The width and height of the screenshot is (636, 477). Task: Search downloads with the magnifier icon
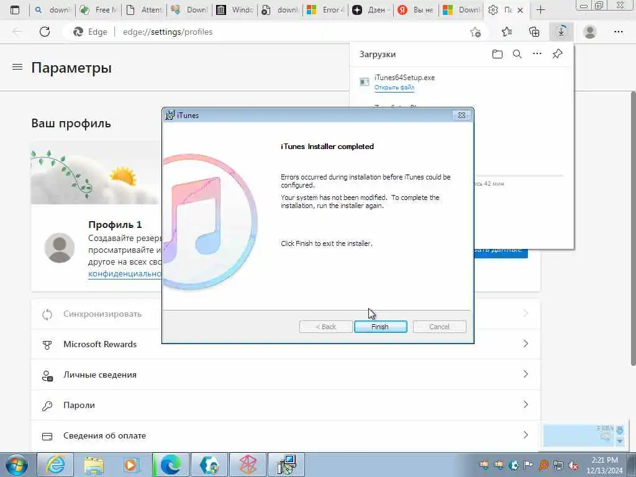click(x=517, y=54)
